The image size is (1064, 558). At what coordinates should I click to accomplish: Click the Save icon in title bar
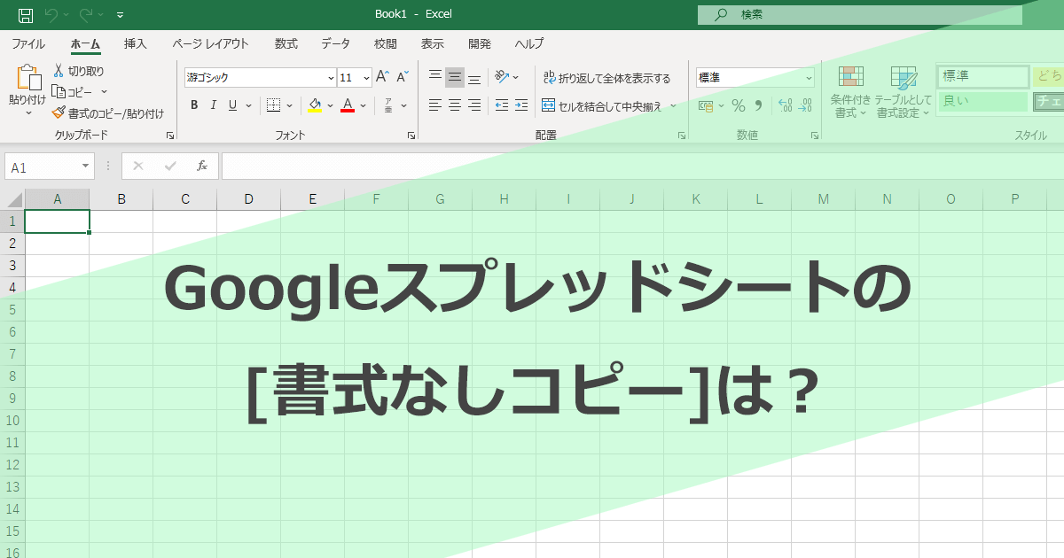pyautogui.click(x=26, y=15)
